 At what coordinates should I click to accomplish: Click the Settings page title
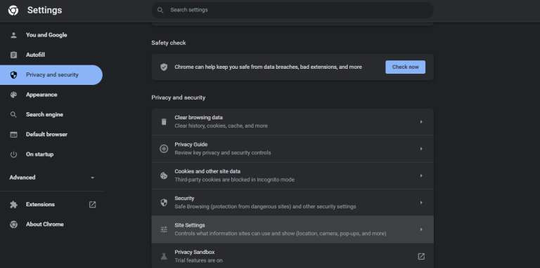pyautogui.click(x=45, y=11)
